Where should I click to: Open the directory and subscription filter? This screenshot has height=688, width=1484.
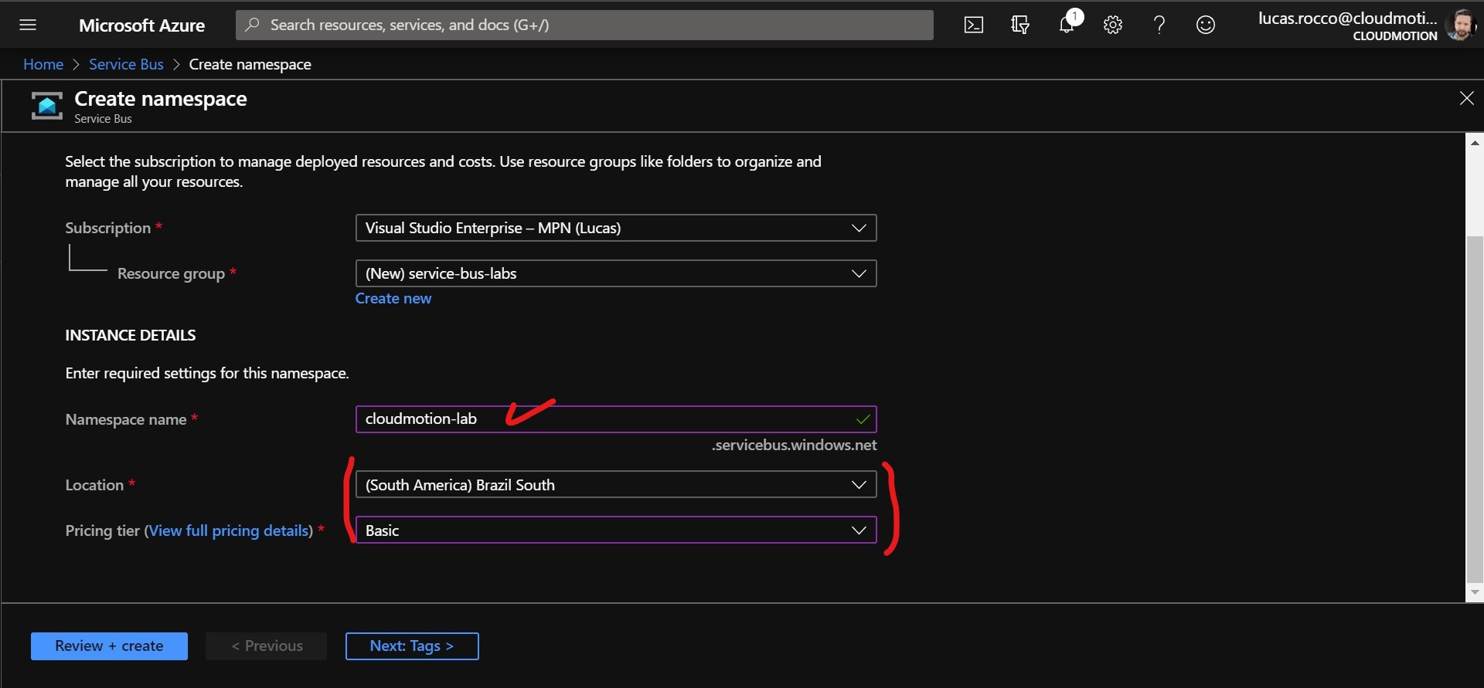tap(1020, 25)
